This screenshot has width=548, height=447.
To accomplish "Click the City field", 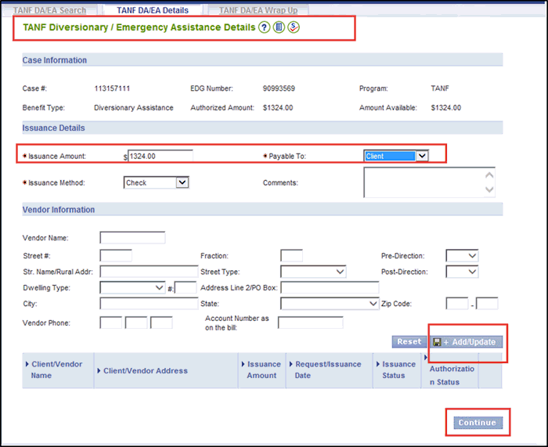I will [149, 304].
